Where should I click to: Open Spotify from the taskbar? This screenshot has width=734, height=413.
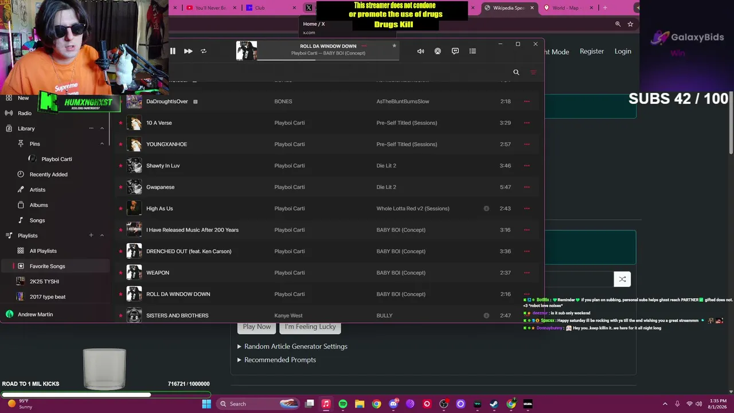point(343,404)
